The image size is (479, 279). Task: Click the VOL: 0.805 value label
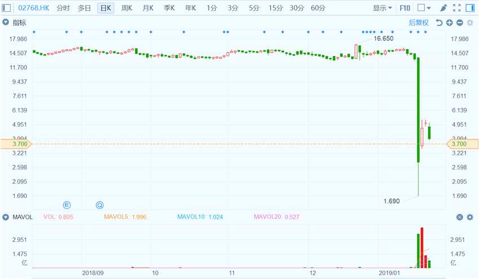(59, 217)
